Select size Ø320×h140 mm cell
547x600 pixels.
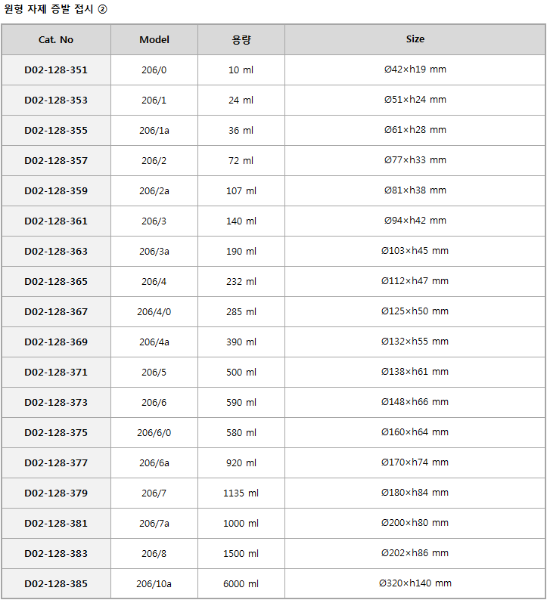[x=415, y=584]
